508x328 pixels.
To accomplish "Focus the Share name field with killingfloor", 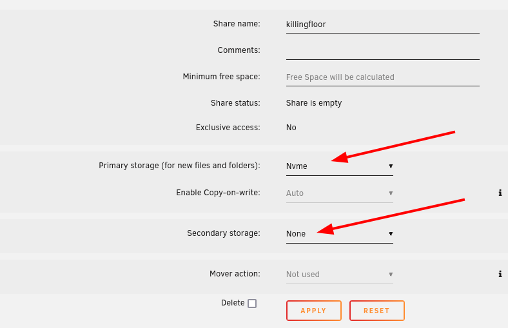I will coord(383,24).
